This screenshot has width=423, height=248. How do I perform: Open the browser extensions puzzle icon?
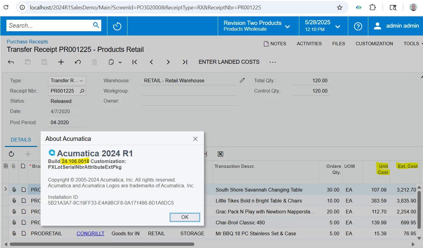(373, 8)
